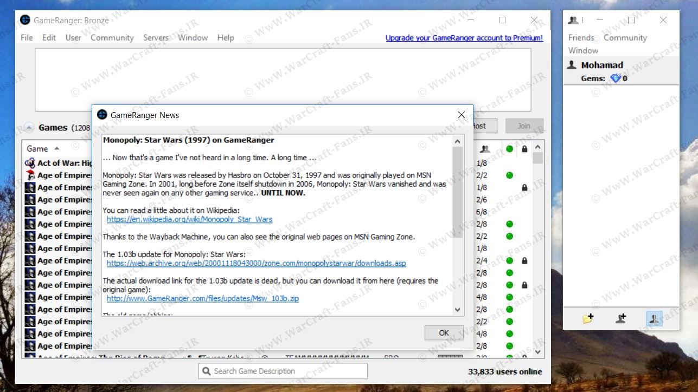The height and width of the screenshot is (392, 698).
Task: Select the Act of War game icon
Action: (x=30, y=162)
